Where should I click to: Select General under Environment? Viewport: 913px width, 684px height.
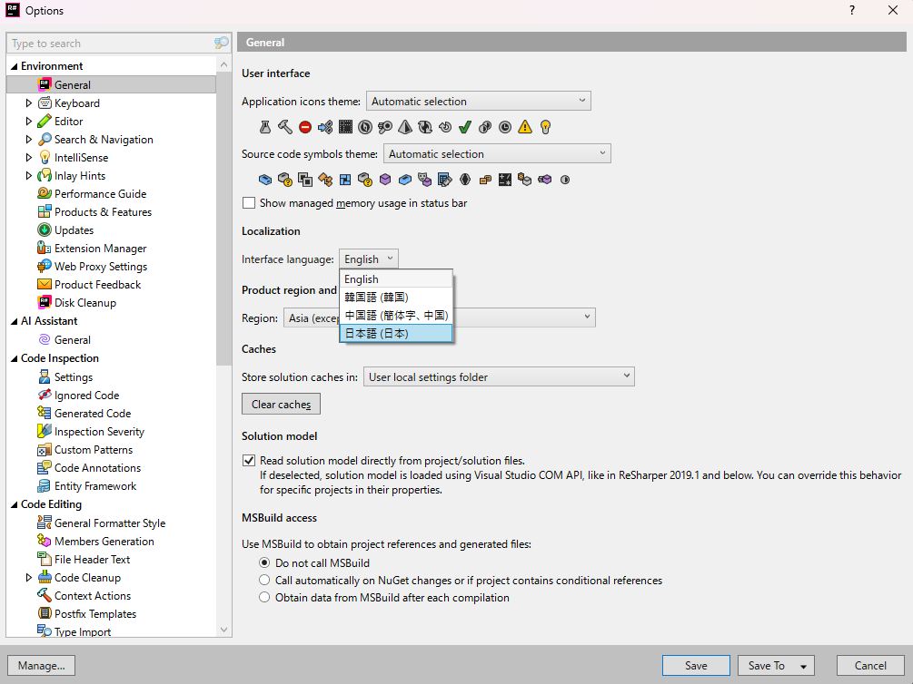[x=111, y=84]
